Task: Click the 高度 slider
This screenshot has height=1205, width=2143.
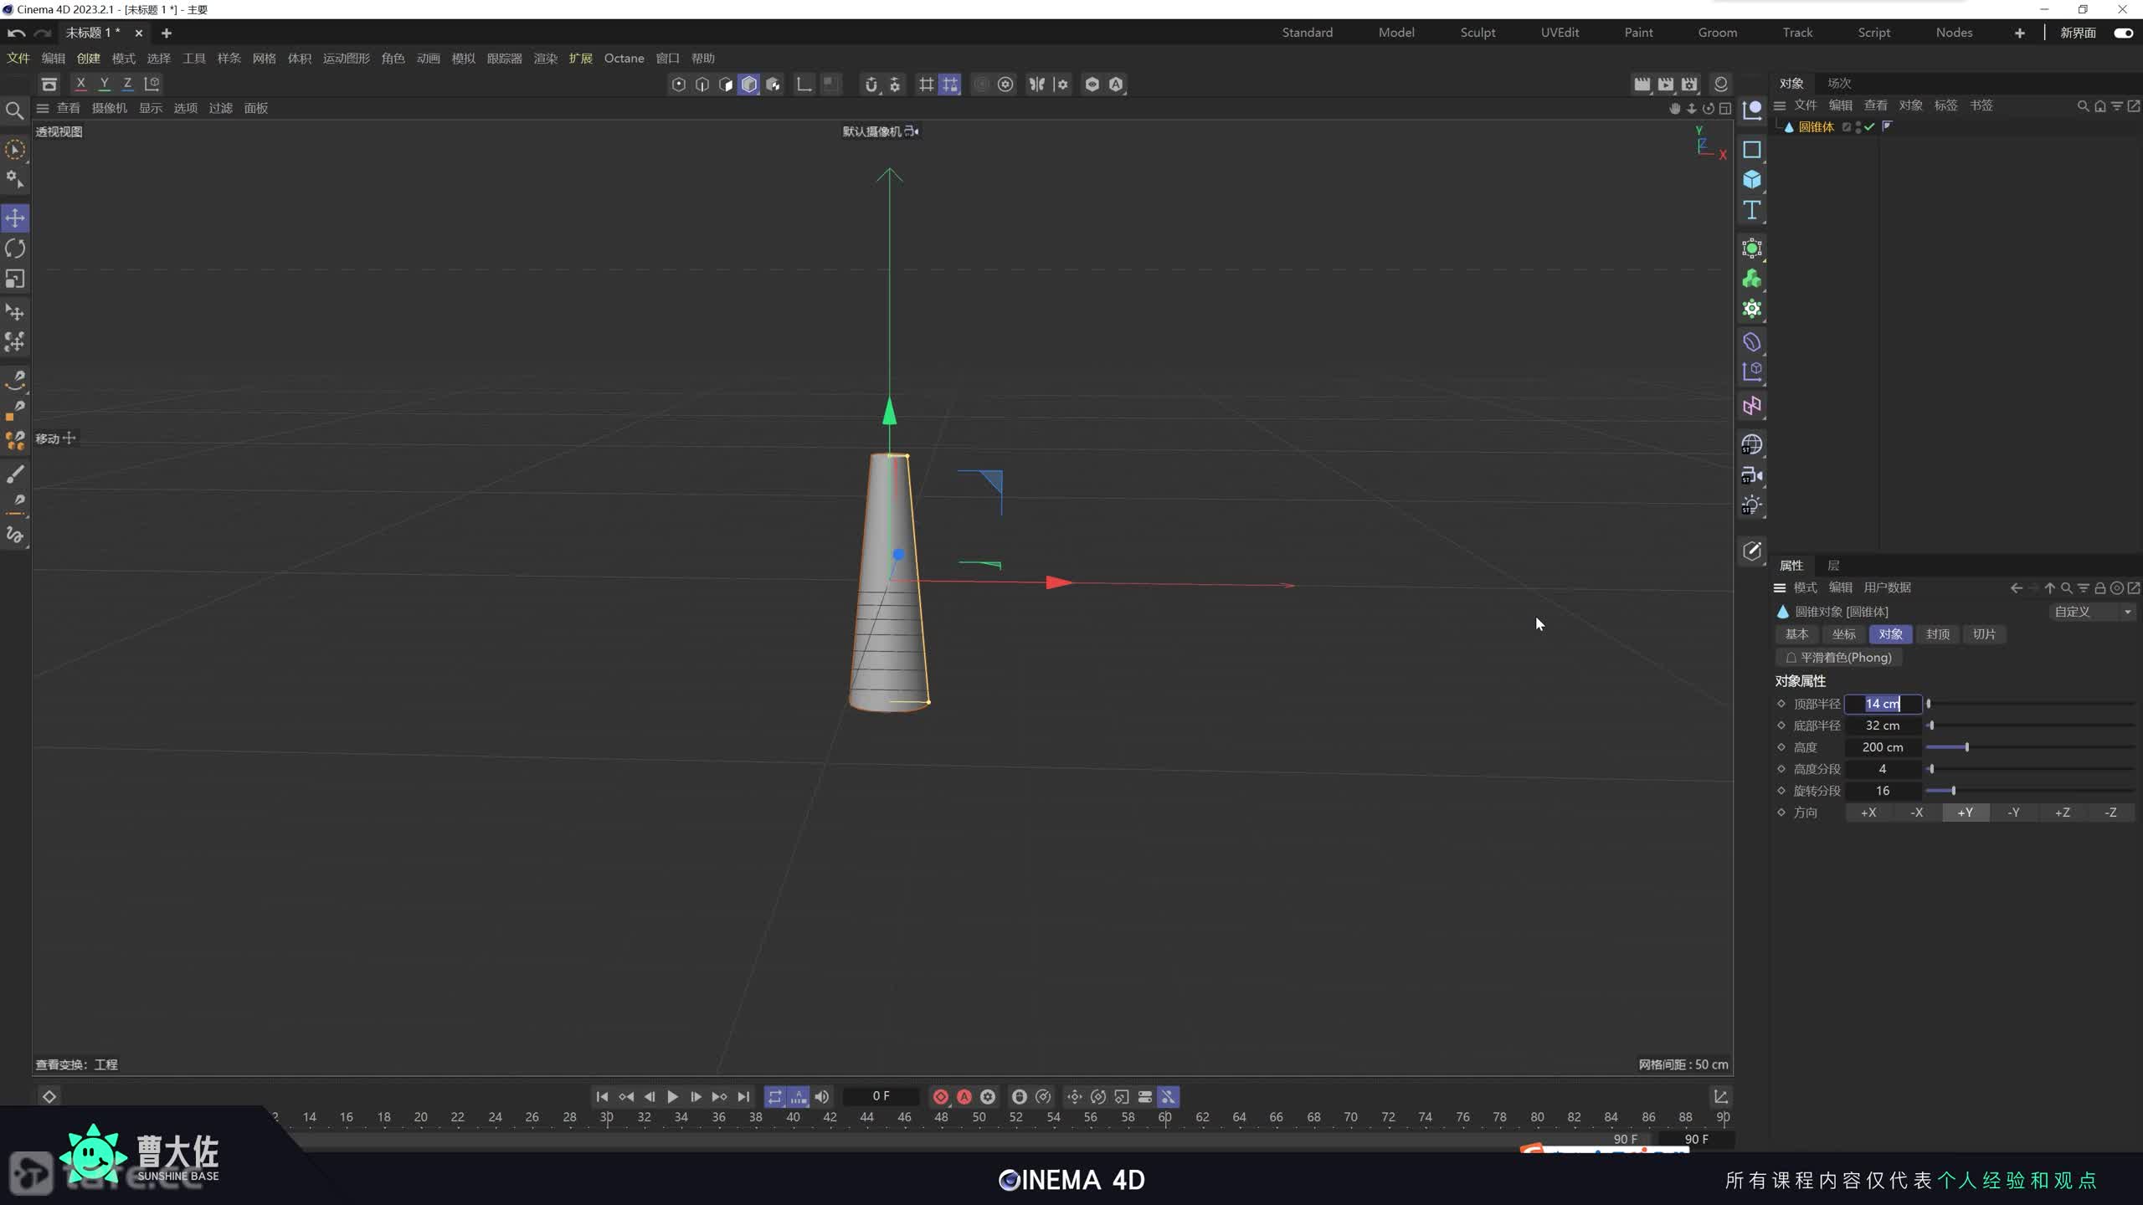Action: 1966,747
